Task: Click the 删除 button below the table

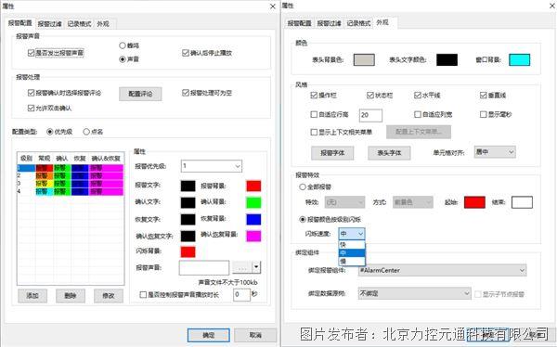Action: click(x=71, y=295)
